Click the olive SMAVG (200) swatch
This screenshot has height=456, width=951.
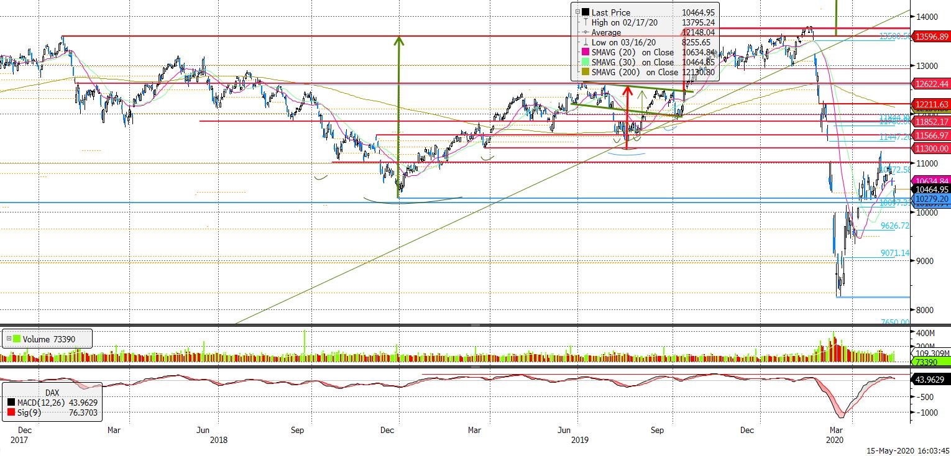(x=585, y=72)
